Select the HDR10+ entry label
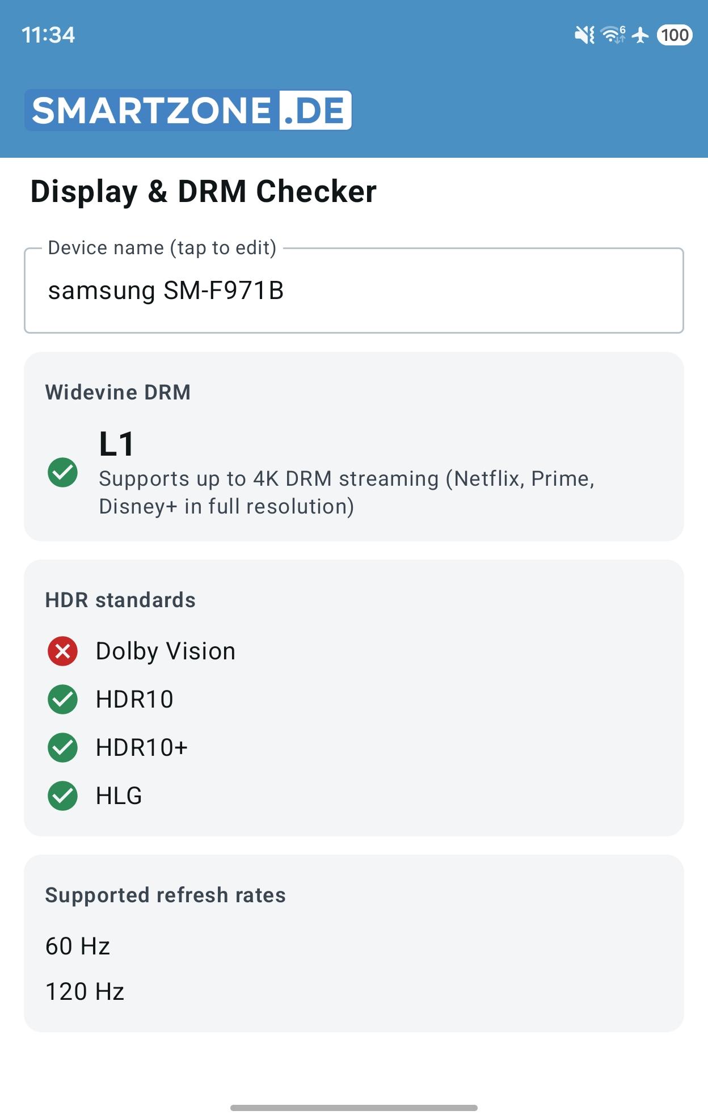This screenshot has height=1119, width=708. coord(142,747)
